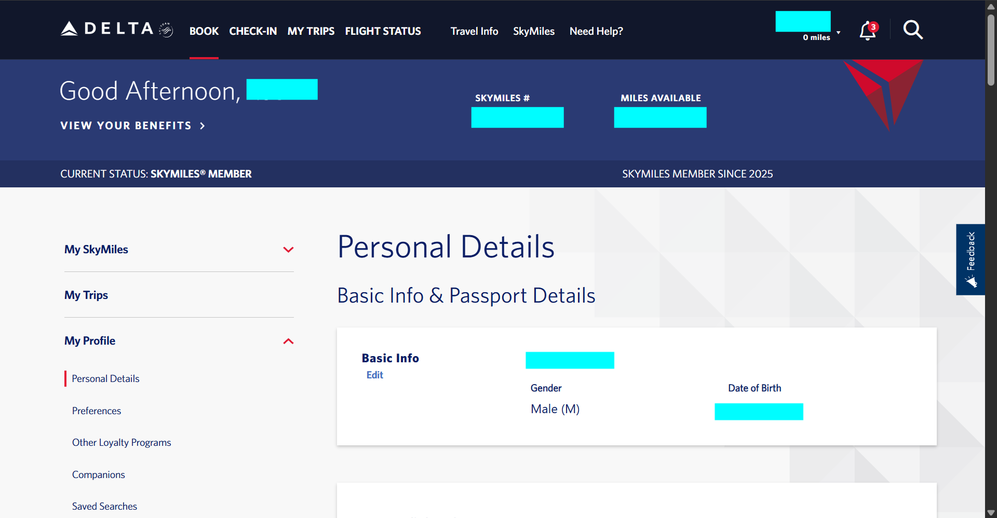Click the scrollbar down arrow
The width and height of the screenshot is (997, 518).
[x=990, y=512]
